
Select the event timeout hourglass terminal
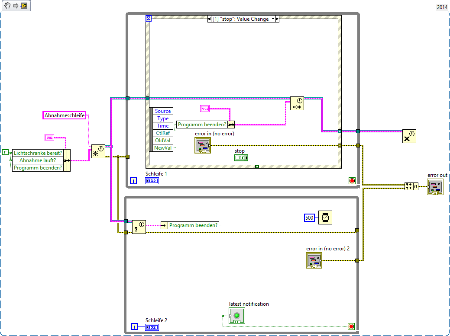[x=149, y=19]
